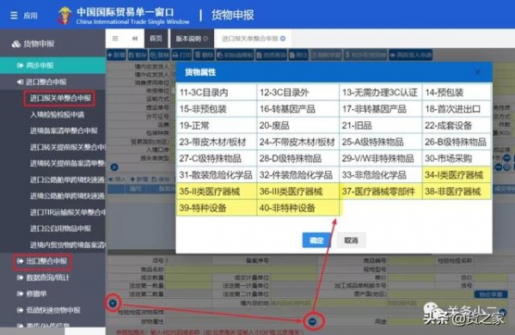The width and height of the screenshot is (515, 335).
Task: Click the 取消 button in the dialog
Action: tap(351, 241)
